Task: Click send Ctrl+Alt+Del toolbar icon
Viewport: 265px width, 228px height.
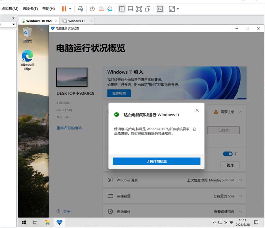Action: coord(80,9)
